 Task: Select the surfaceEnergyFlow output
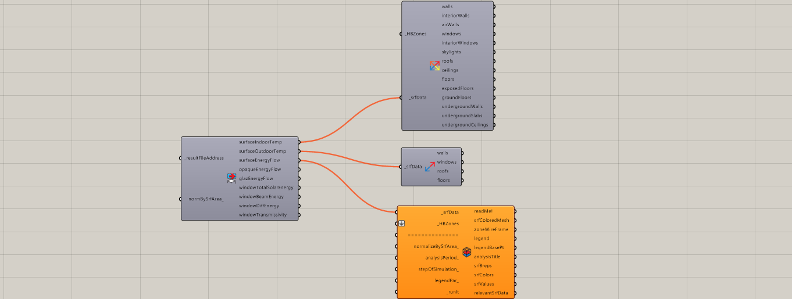(x=260, y=160)
